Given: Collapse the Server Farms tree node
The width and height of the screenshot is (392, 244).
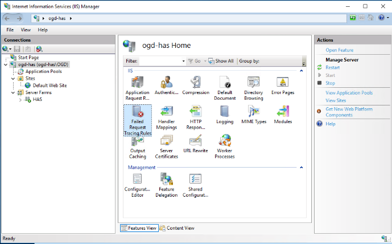Looking at the screenshot, I should click(13, 93).
